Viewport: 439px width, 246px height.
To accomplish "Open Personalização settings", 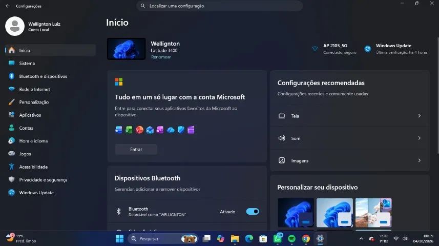I will pyautogui.click(x=50, y=102).
